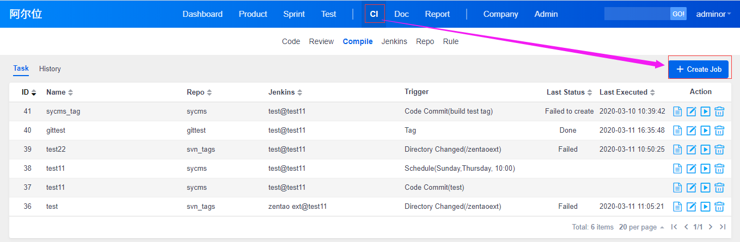Run the sycms_tag job with the play icon
This screenshot has width=740, height=242.
pos(705,111)
